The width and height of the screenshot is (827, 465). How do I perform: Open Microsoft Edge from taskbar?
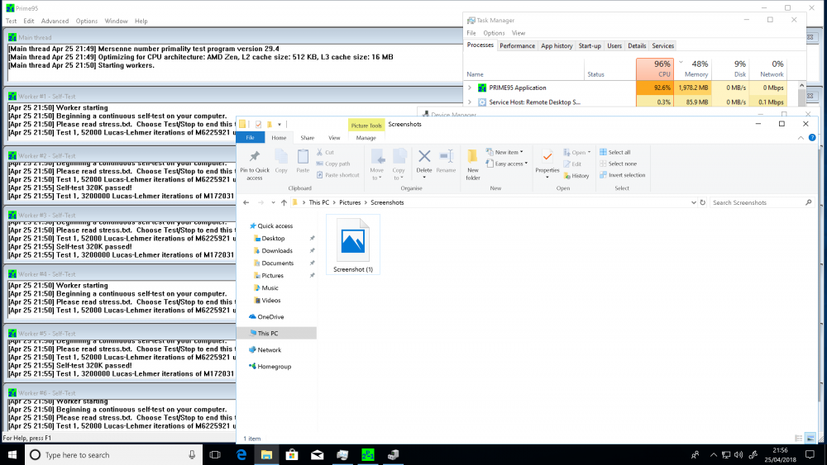tap(241, 454)
